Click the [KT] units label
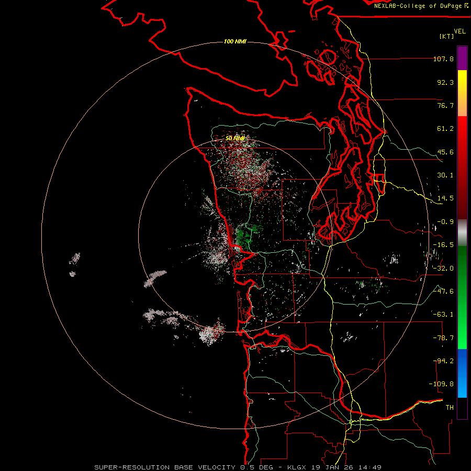 [446, 36]
